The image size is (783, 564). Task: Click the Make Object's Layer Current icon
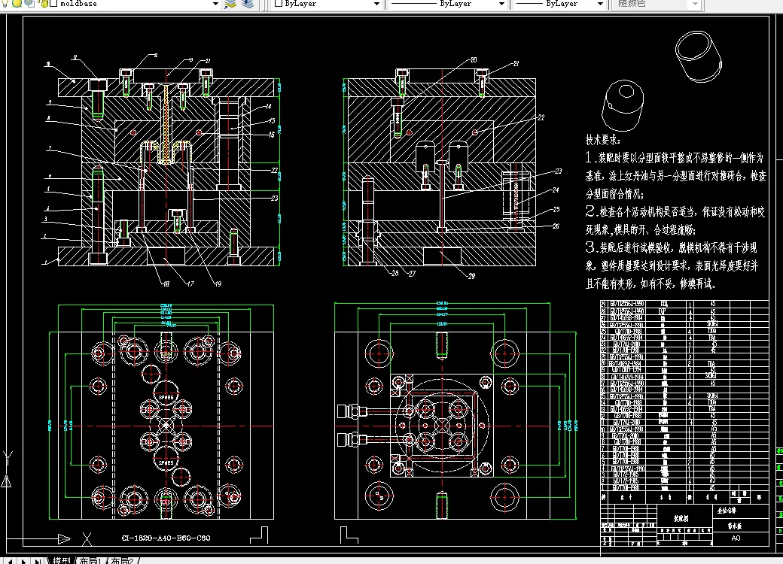tap(230, 4)
